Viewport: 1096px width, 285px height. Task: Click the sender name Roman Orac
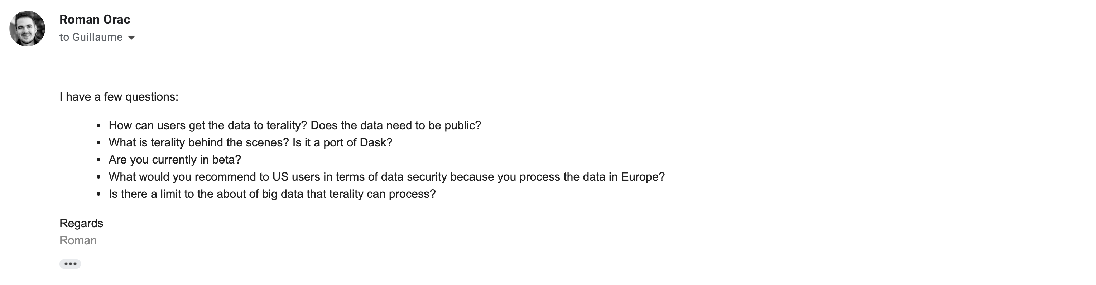(x=95, y=19)
